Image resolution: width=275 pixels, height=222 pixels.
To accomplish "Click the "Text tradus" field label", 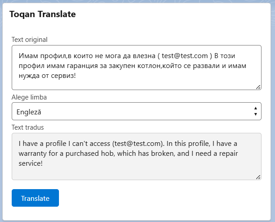I will (x=28, y=127).
